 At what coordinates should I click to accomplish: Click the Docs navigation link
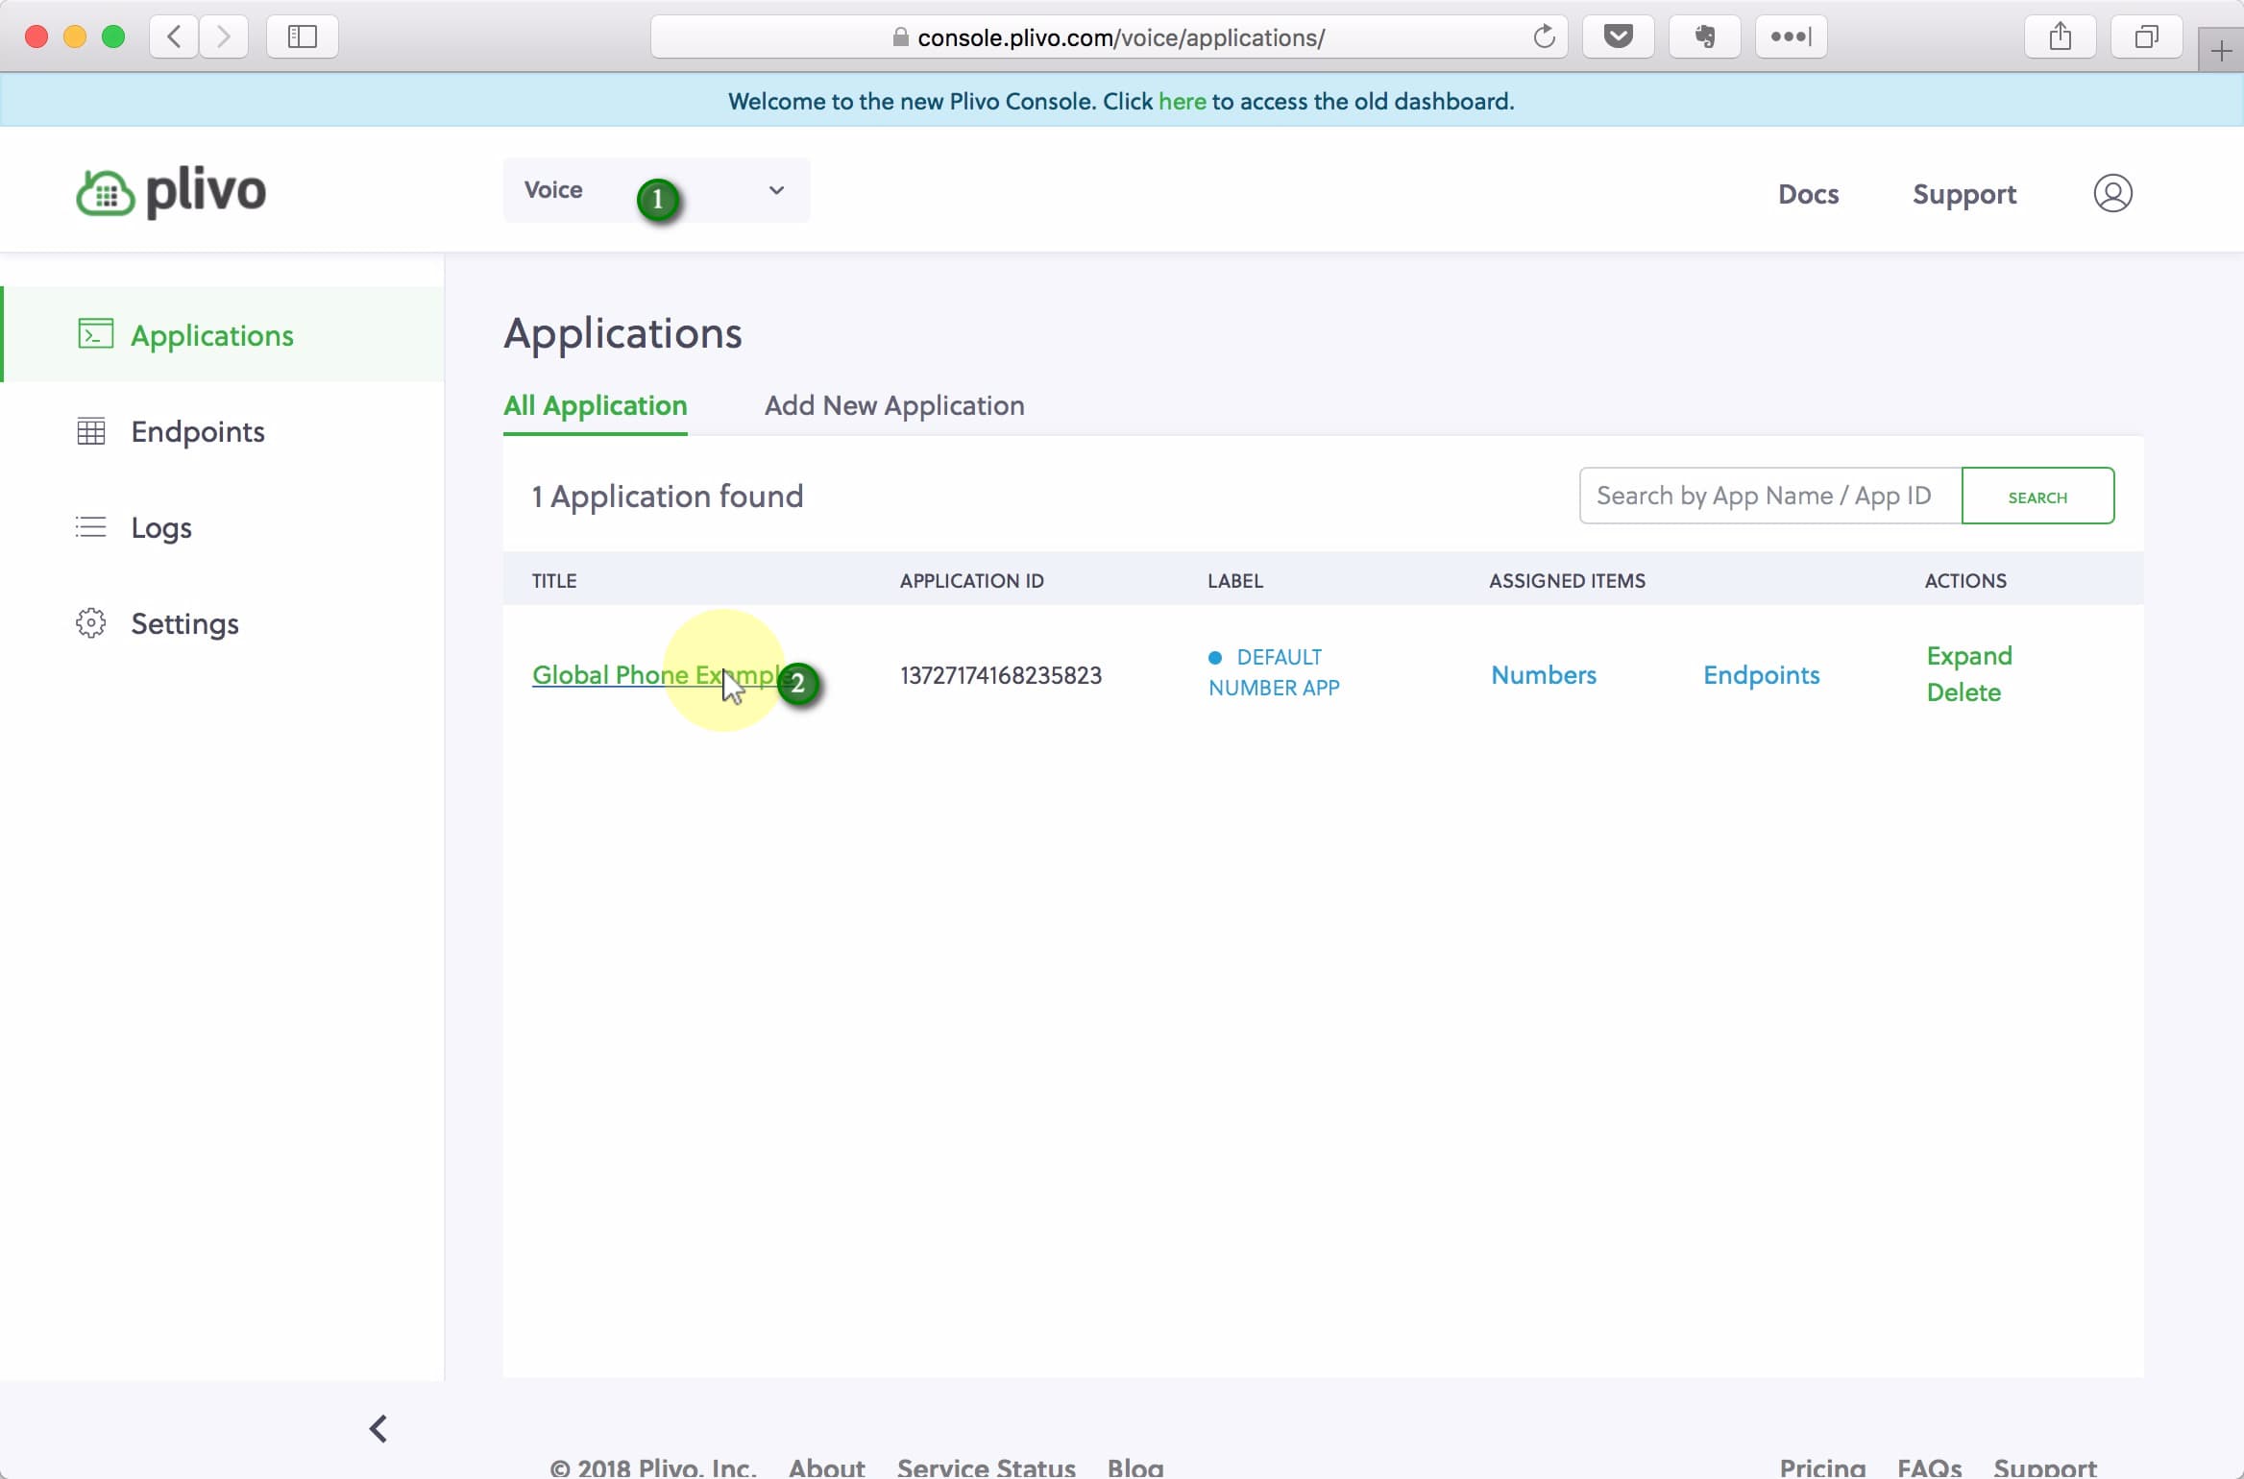(1808, 195)
